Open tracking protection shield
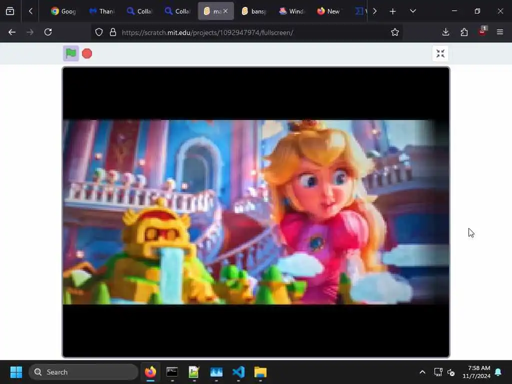Screen dimensions: 512x384 click(99, 32)
